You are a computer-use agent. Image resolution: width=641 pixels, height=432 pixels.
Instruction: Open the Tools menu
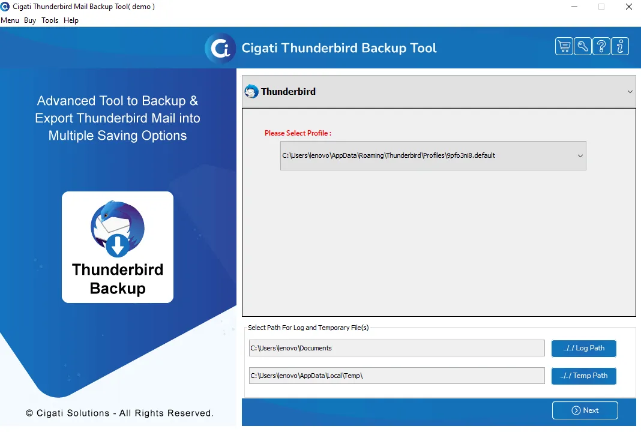pyautogui.click(x=50, y=20)
